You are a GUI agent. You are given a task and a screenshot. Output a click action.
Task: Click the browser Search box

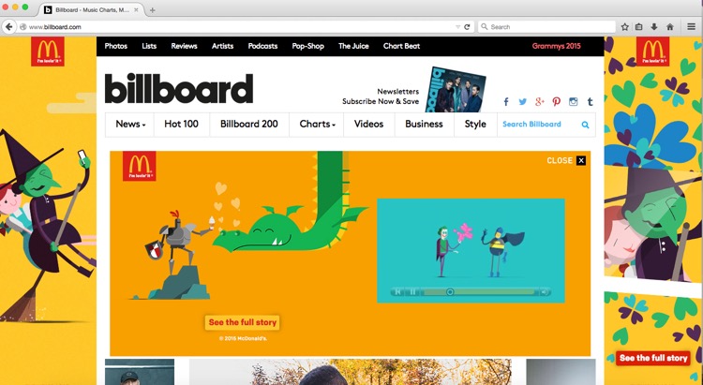(x=547, y=27)
